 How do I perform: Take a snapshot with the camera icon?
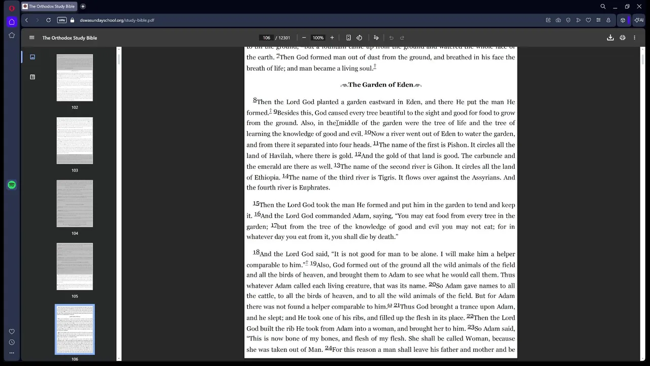pos(558,20)
